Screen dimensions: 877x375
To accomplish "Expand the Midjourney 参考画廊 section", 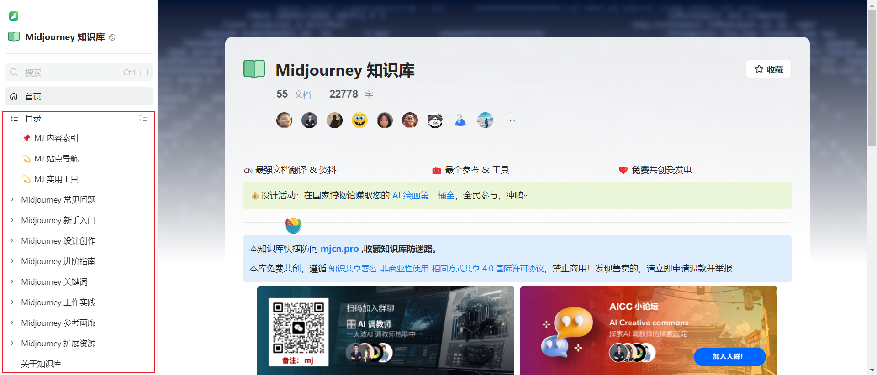I will (12, 323).
